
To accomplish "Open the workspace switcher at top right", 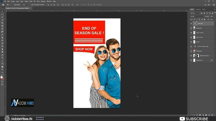I will pyautogui.click(x=209, y=5).
